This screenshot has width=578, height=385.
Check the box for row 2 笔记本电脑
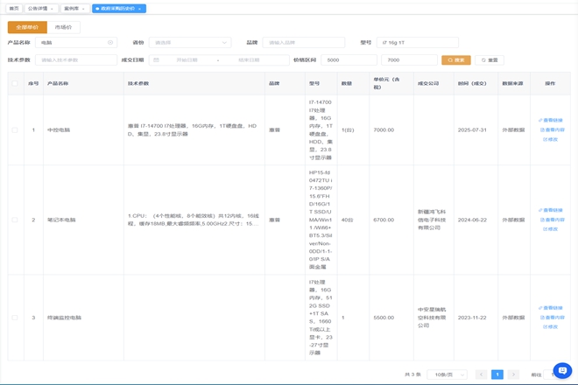[x=15, y=220]
